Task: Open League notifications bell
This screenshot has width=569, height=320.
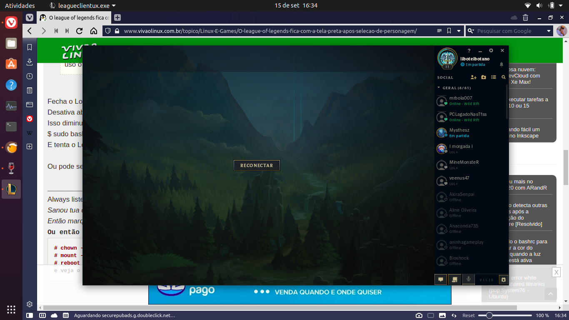Action: (x=502, y=65)
